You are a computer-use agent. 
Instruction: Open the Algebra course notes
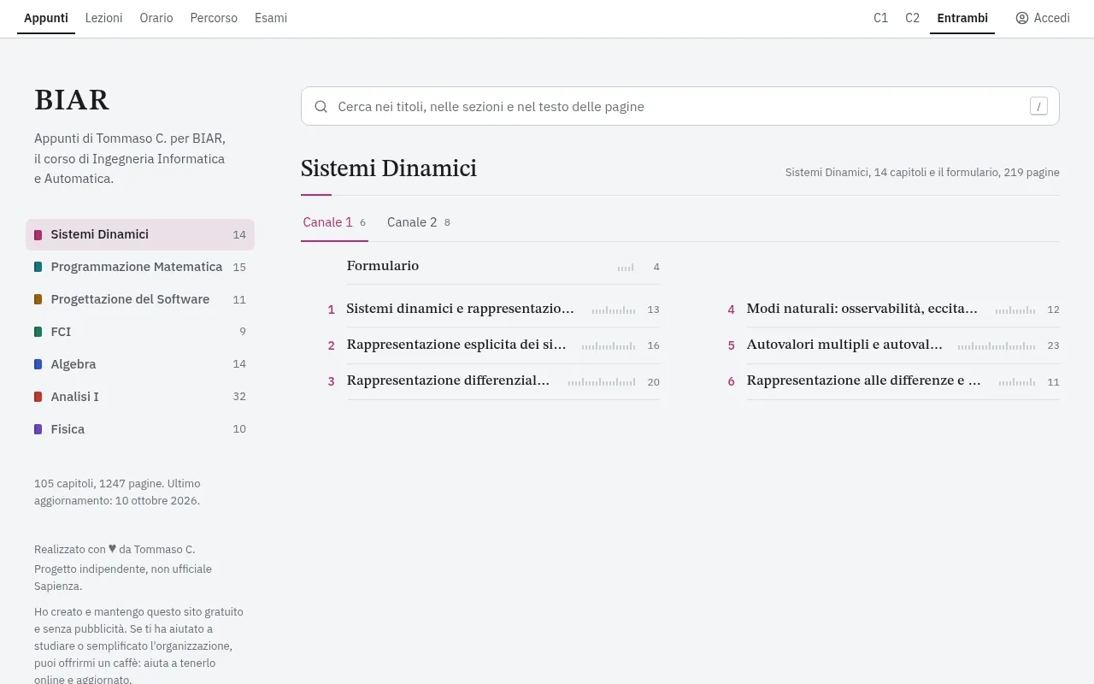140,364
